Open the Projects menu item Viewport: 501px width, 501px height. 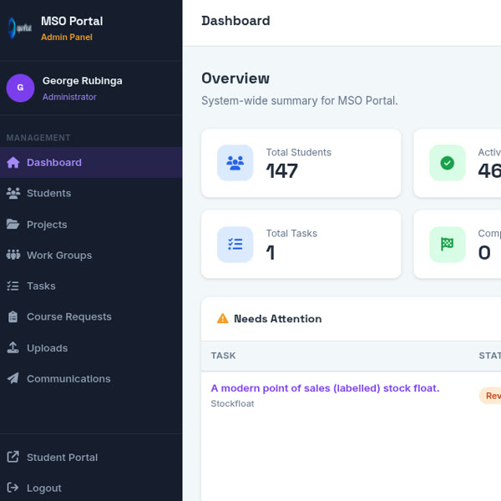[91, 225]
